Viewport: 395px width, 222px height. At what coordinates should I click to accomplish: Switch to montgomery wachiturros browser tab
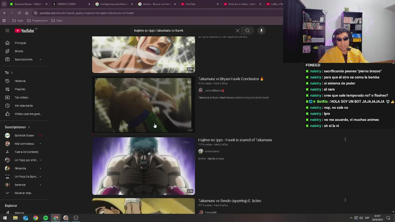(x=114, y=4)
